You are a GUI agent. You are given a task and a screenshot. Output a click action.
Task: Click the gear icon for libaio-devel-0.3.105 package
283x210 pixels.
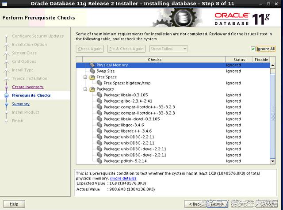(x=99, y=119)
